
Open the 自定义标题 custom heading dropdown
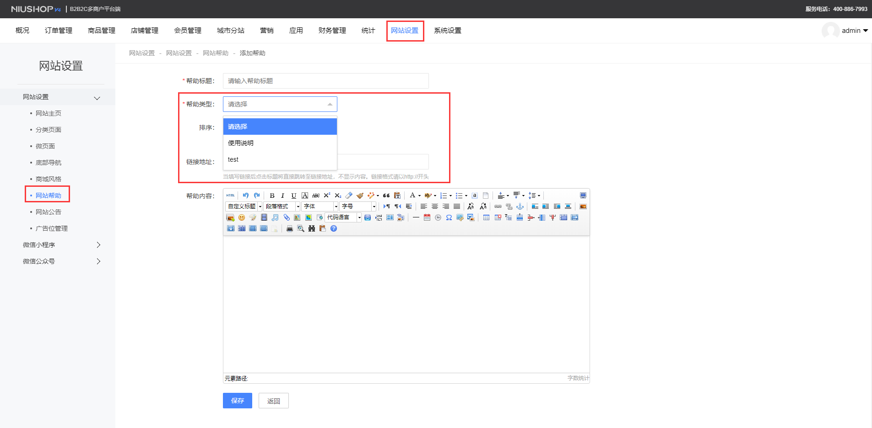coord(244,206)
